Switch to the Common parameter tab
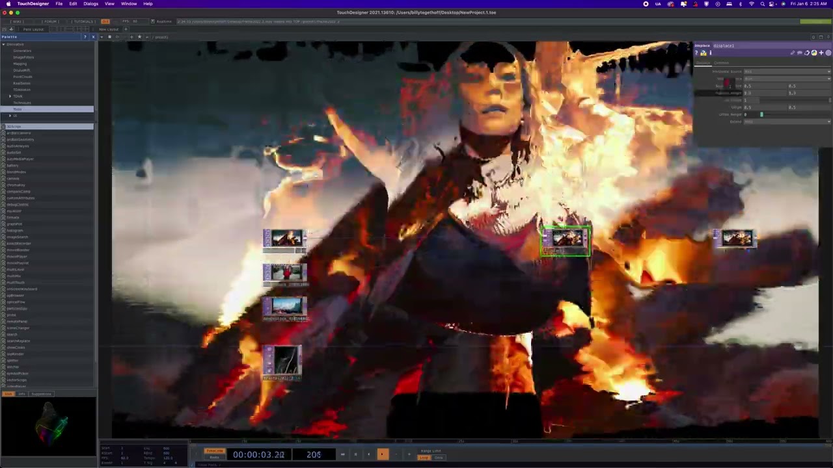The image size is (833, 468). [x=721, y=63]
